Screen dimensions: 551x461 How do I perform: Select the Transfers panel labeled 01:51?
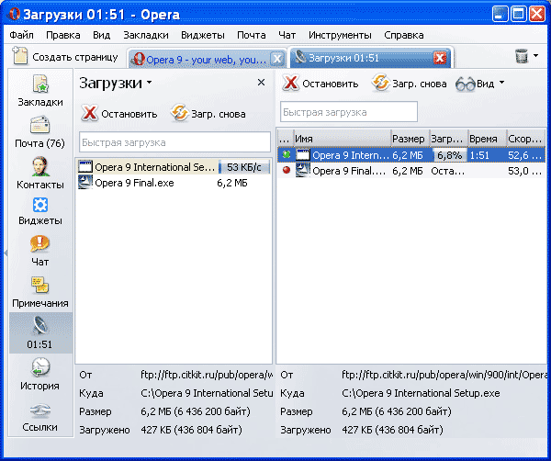[40, 332]
